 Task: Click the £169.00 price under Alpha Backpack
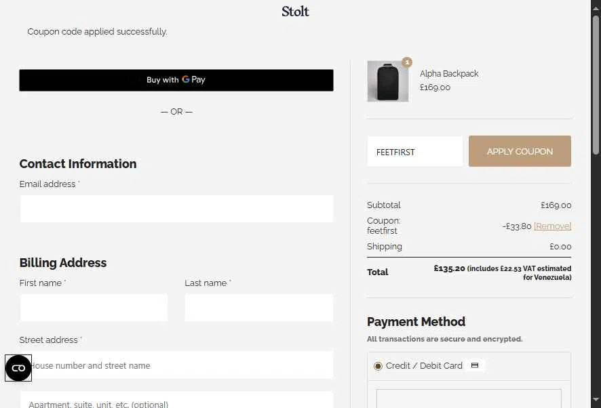pos(435,87)
